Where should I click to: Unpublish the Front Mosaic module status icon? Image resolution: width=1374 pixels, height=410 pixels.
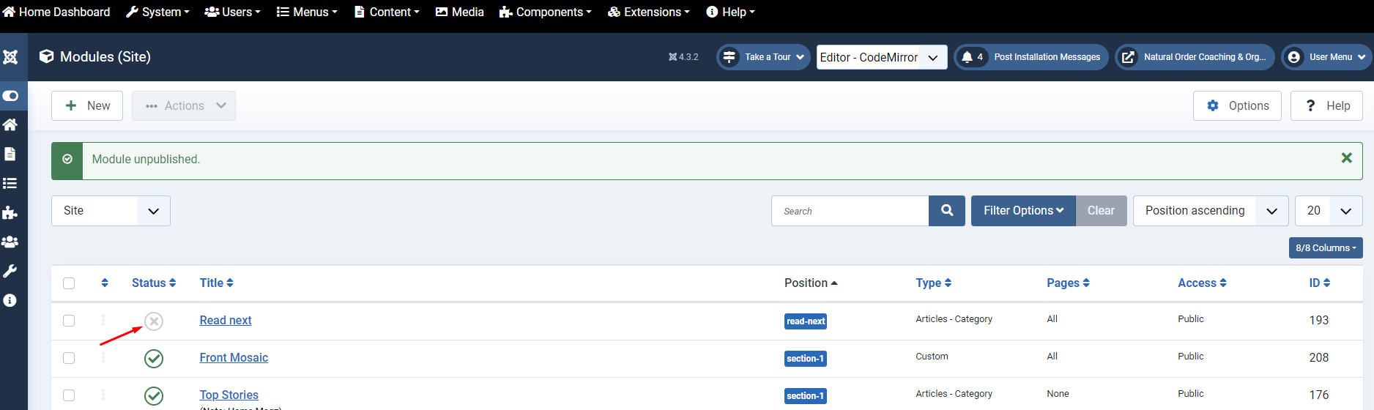point(154,359)
